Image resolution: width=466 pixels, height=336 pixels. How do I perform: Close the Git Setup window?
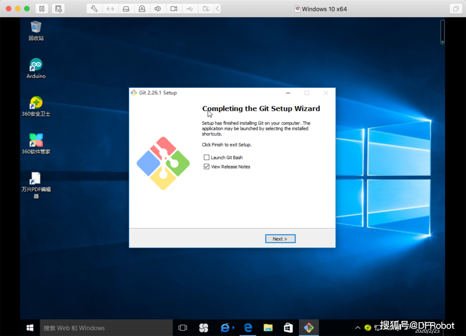click(326, 93)
